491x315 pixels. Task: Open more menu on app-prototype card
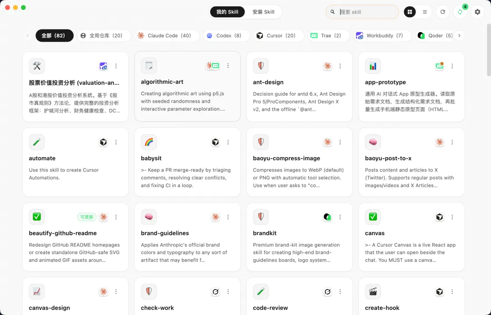click(452, 66)
